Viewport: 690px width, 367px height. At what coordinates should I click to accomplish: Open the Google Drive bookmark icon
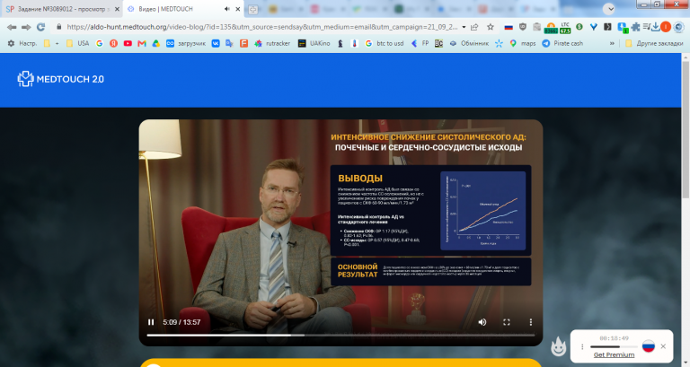click(155, 43)
